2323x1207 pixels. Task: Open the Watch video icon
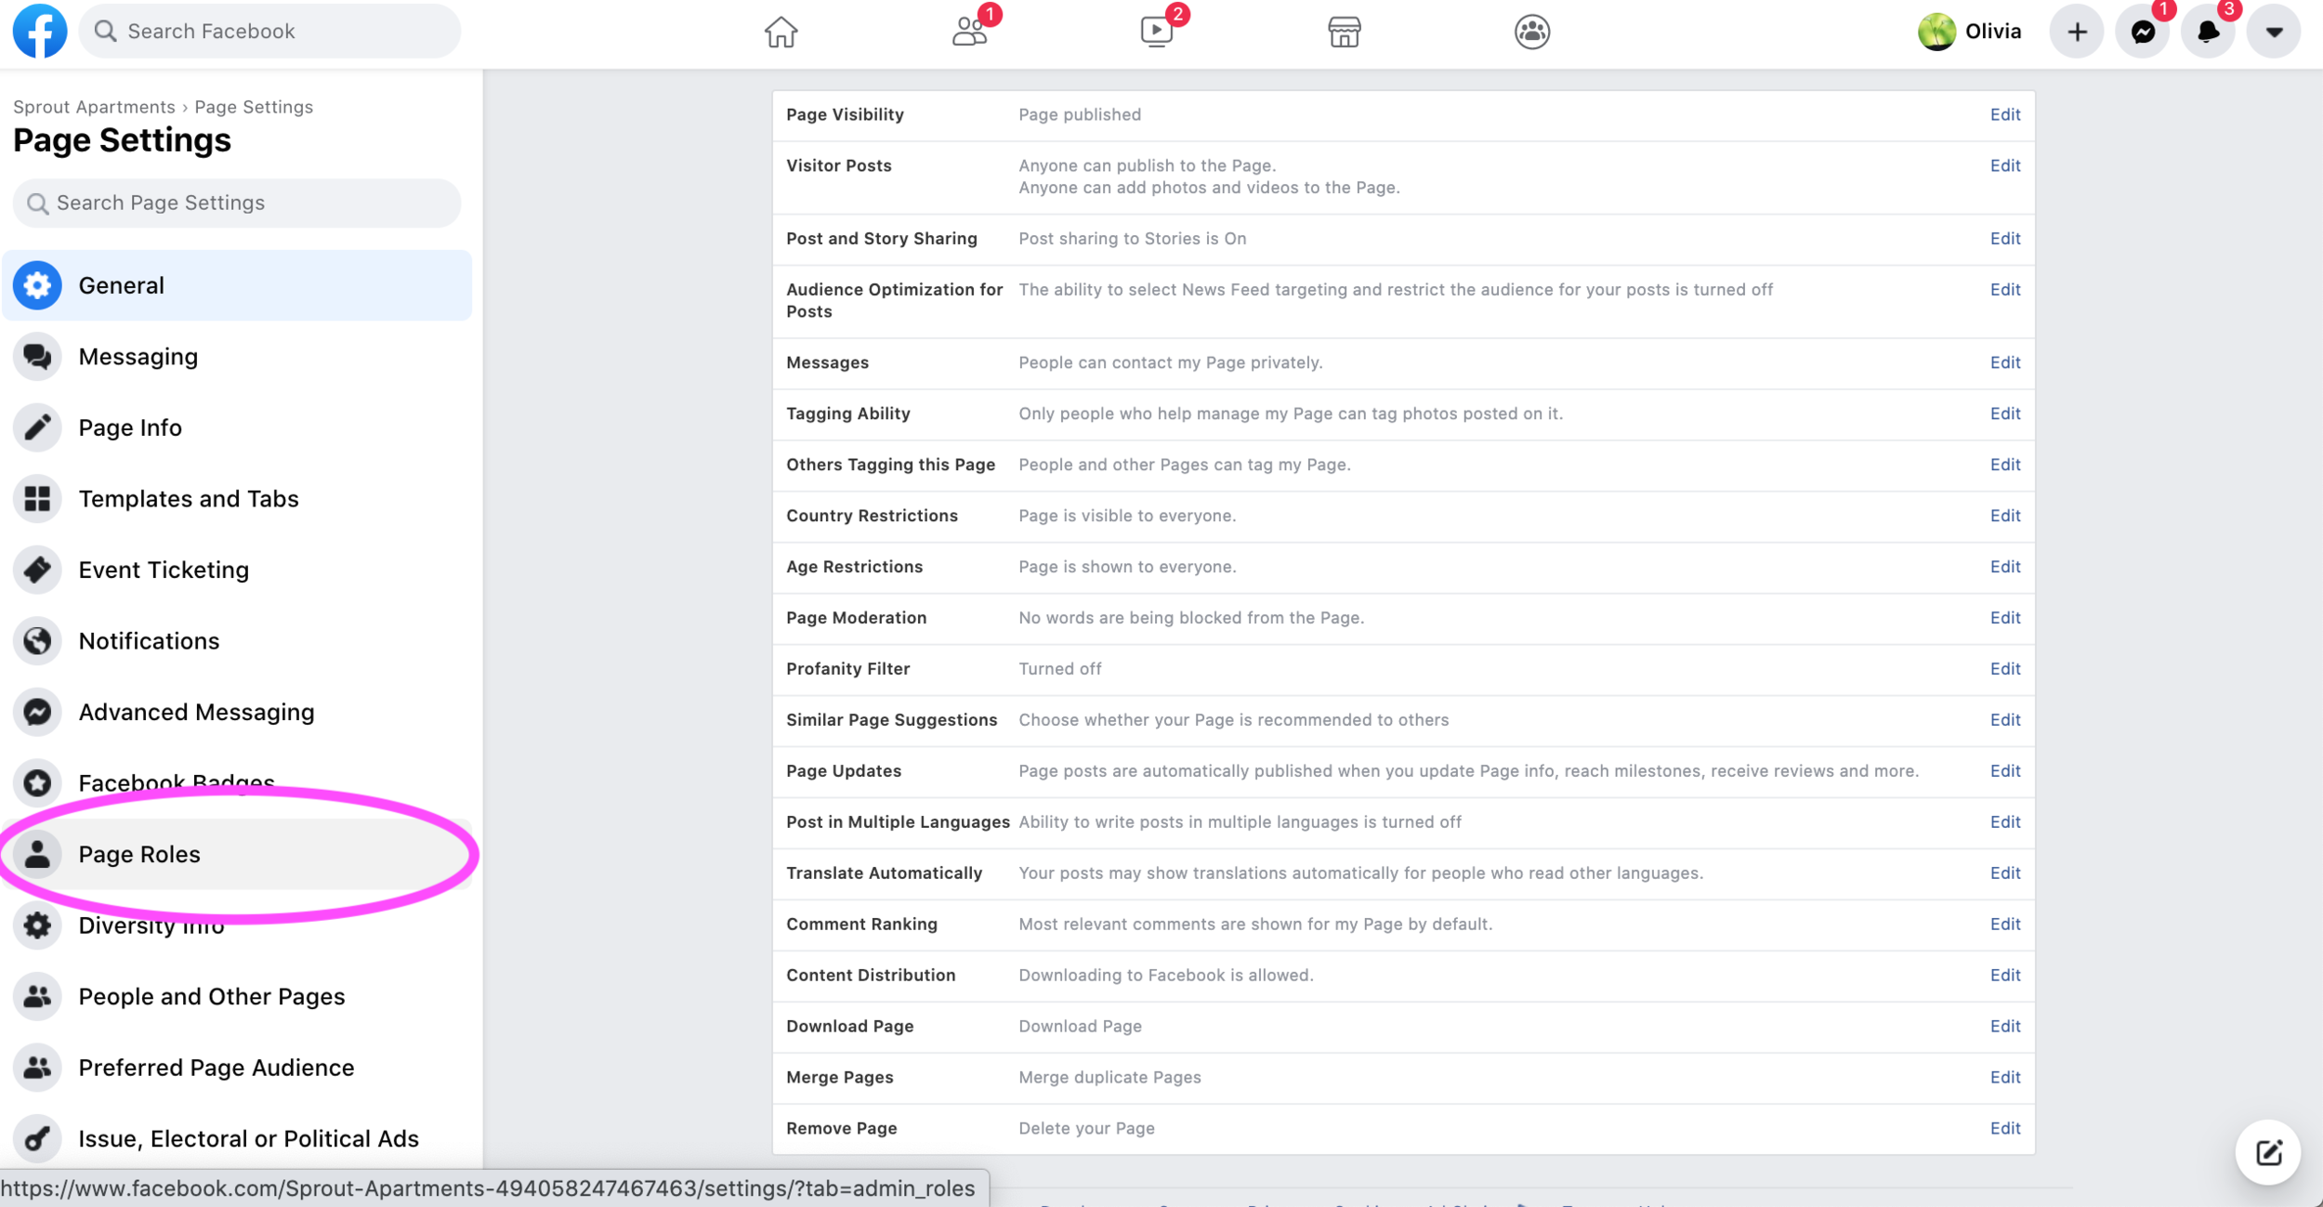pos(1156,32)
